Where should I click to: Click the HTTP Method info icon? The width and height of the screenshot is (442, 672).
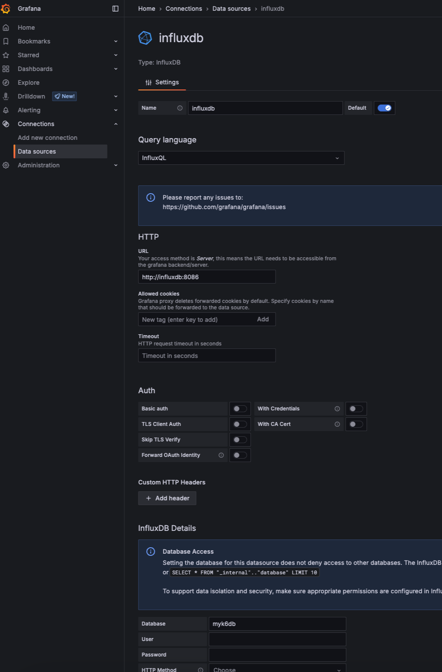coord(200,670)
